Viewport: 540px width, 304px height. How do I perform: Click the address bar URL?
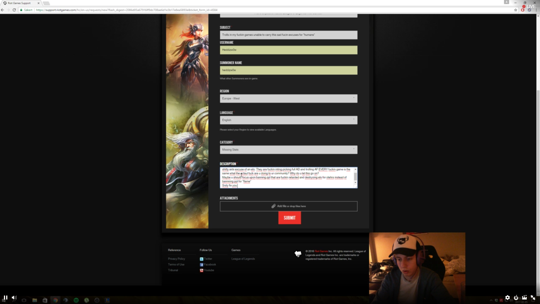pos(127,10)
